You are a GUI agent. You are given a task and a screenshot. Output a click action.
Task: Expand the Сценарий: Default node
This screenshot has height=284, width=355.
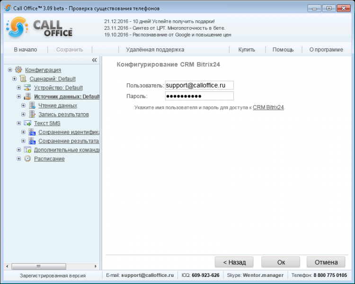(x=15, y=79)
